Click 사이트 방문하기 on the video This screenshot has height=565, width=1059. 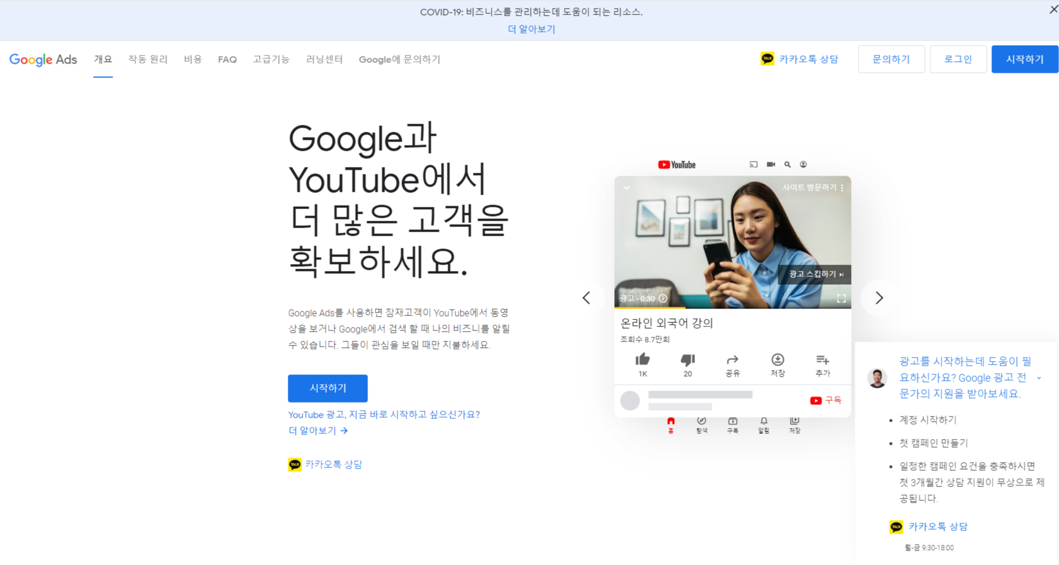click(x=809, y=187)
